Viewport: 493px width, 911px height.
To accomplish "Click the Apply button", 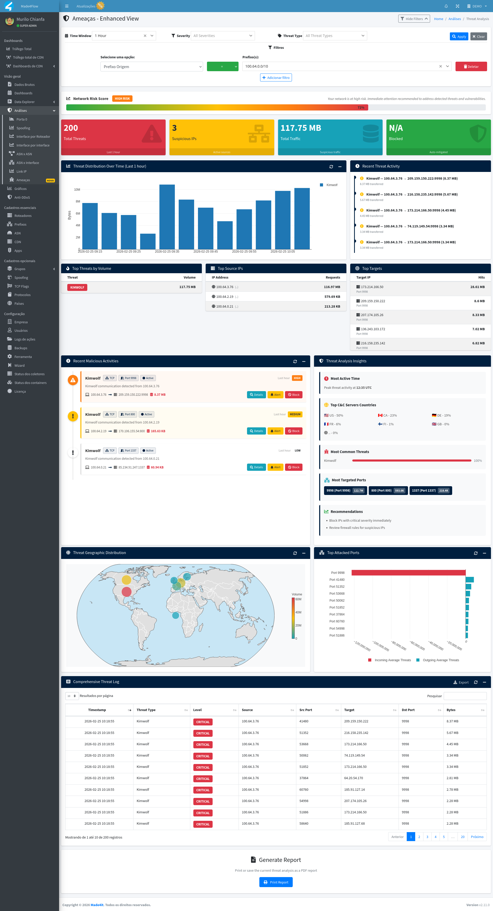I will click(x=459, y=36).
